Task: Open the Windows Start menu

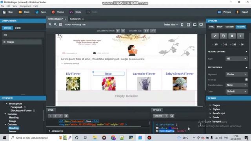Action: coord(4,138)
